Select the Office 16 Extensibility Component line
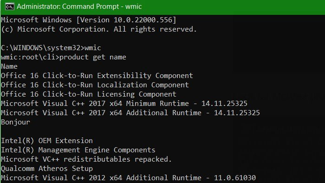 pos(97,76)
